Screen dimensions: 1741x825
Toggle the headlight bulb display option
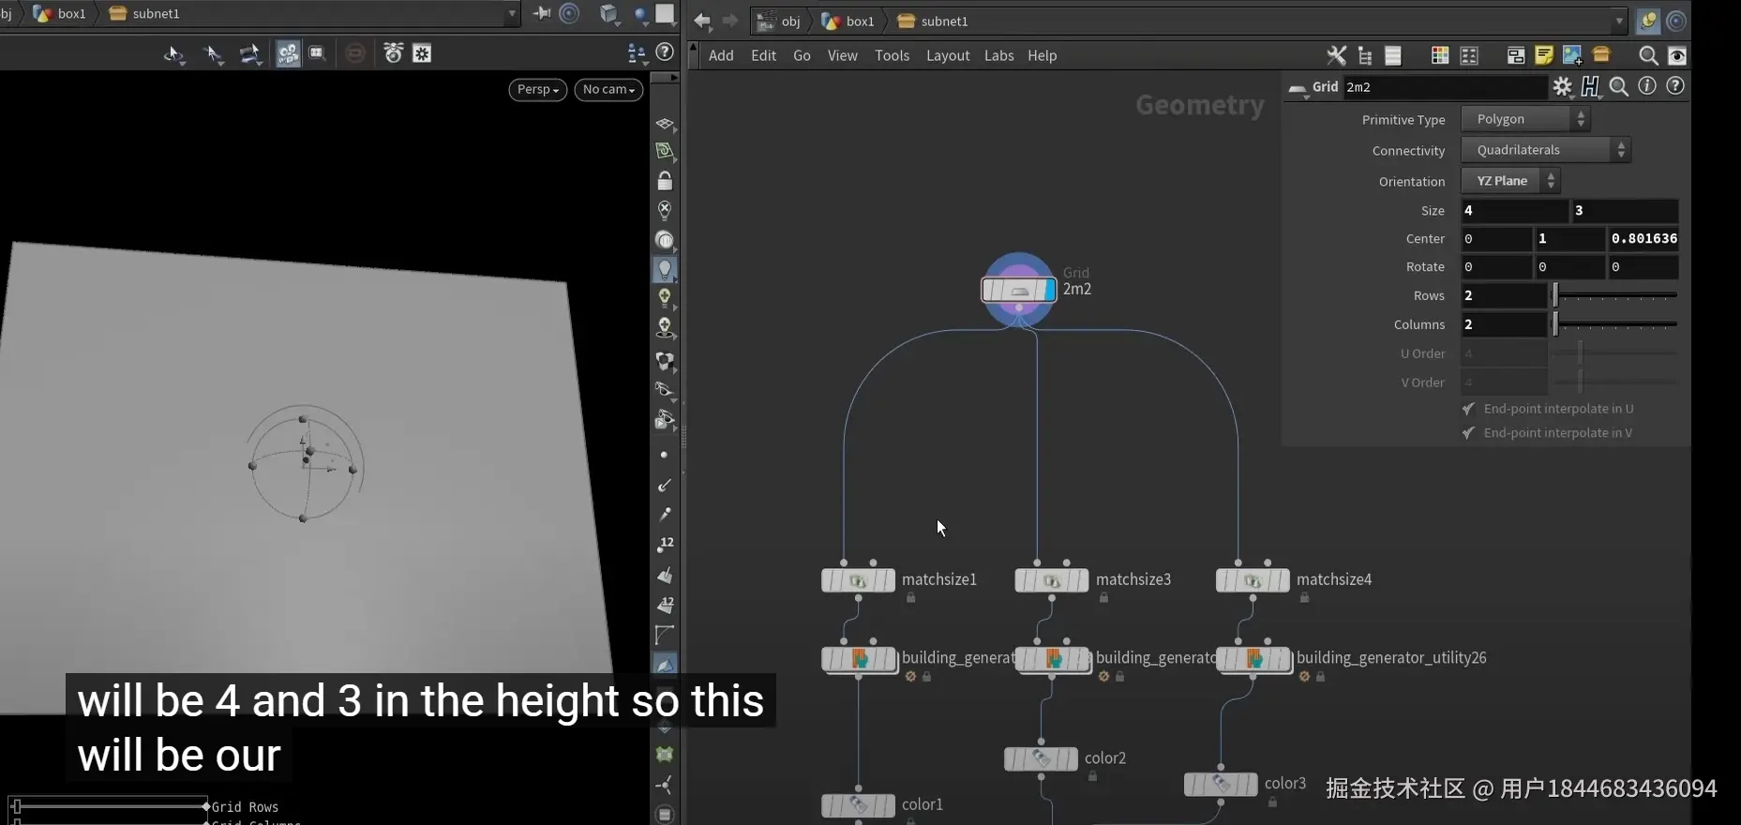click(665, 270)
